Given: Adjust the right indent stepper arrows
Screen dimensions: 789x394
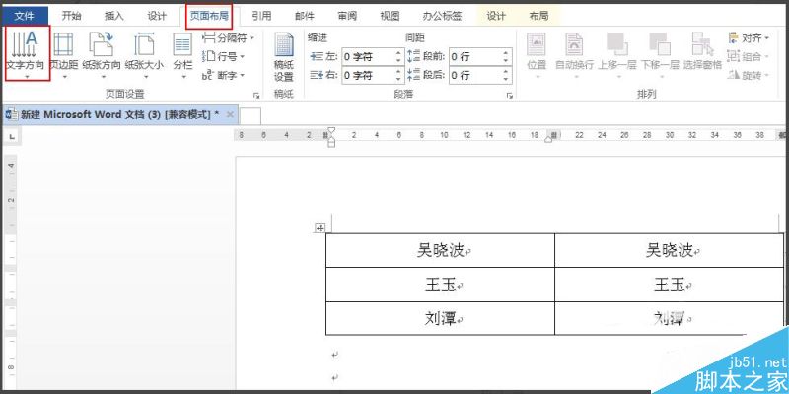Looking at the screenshot, I should tap(399, 76).
